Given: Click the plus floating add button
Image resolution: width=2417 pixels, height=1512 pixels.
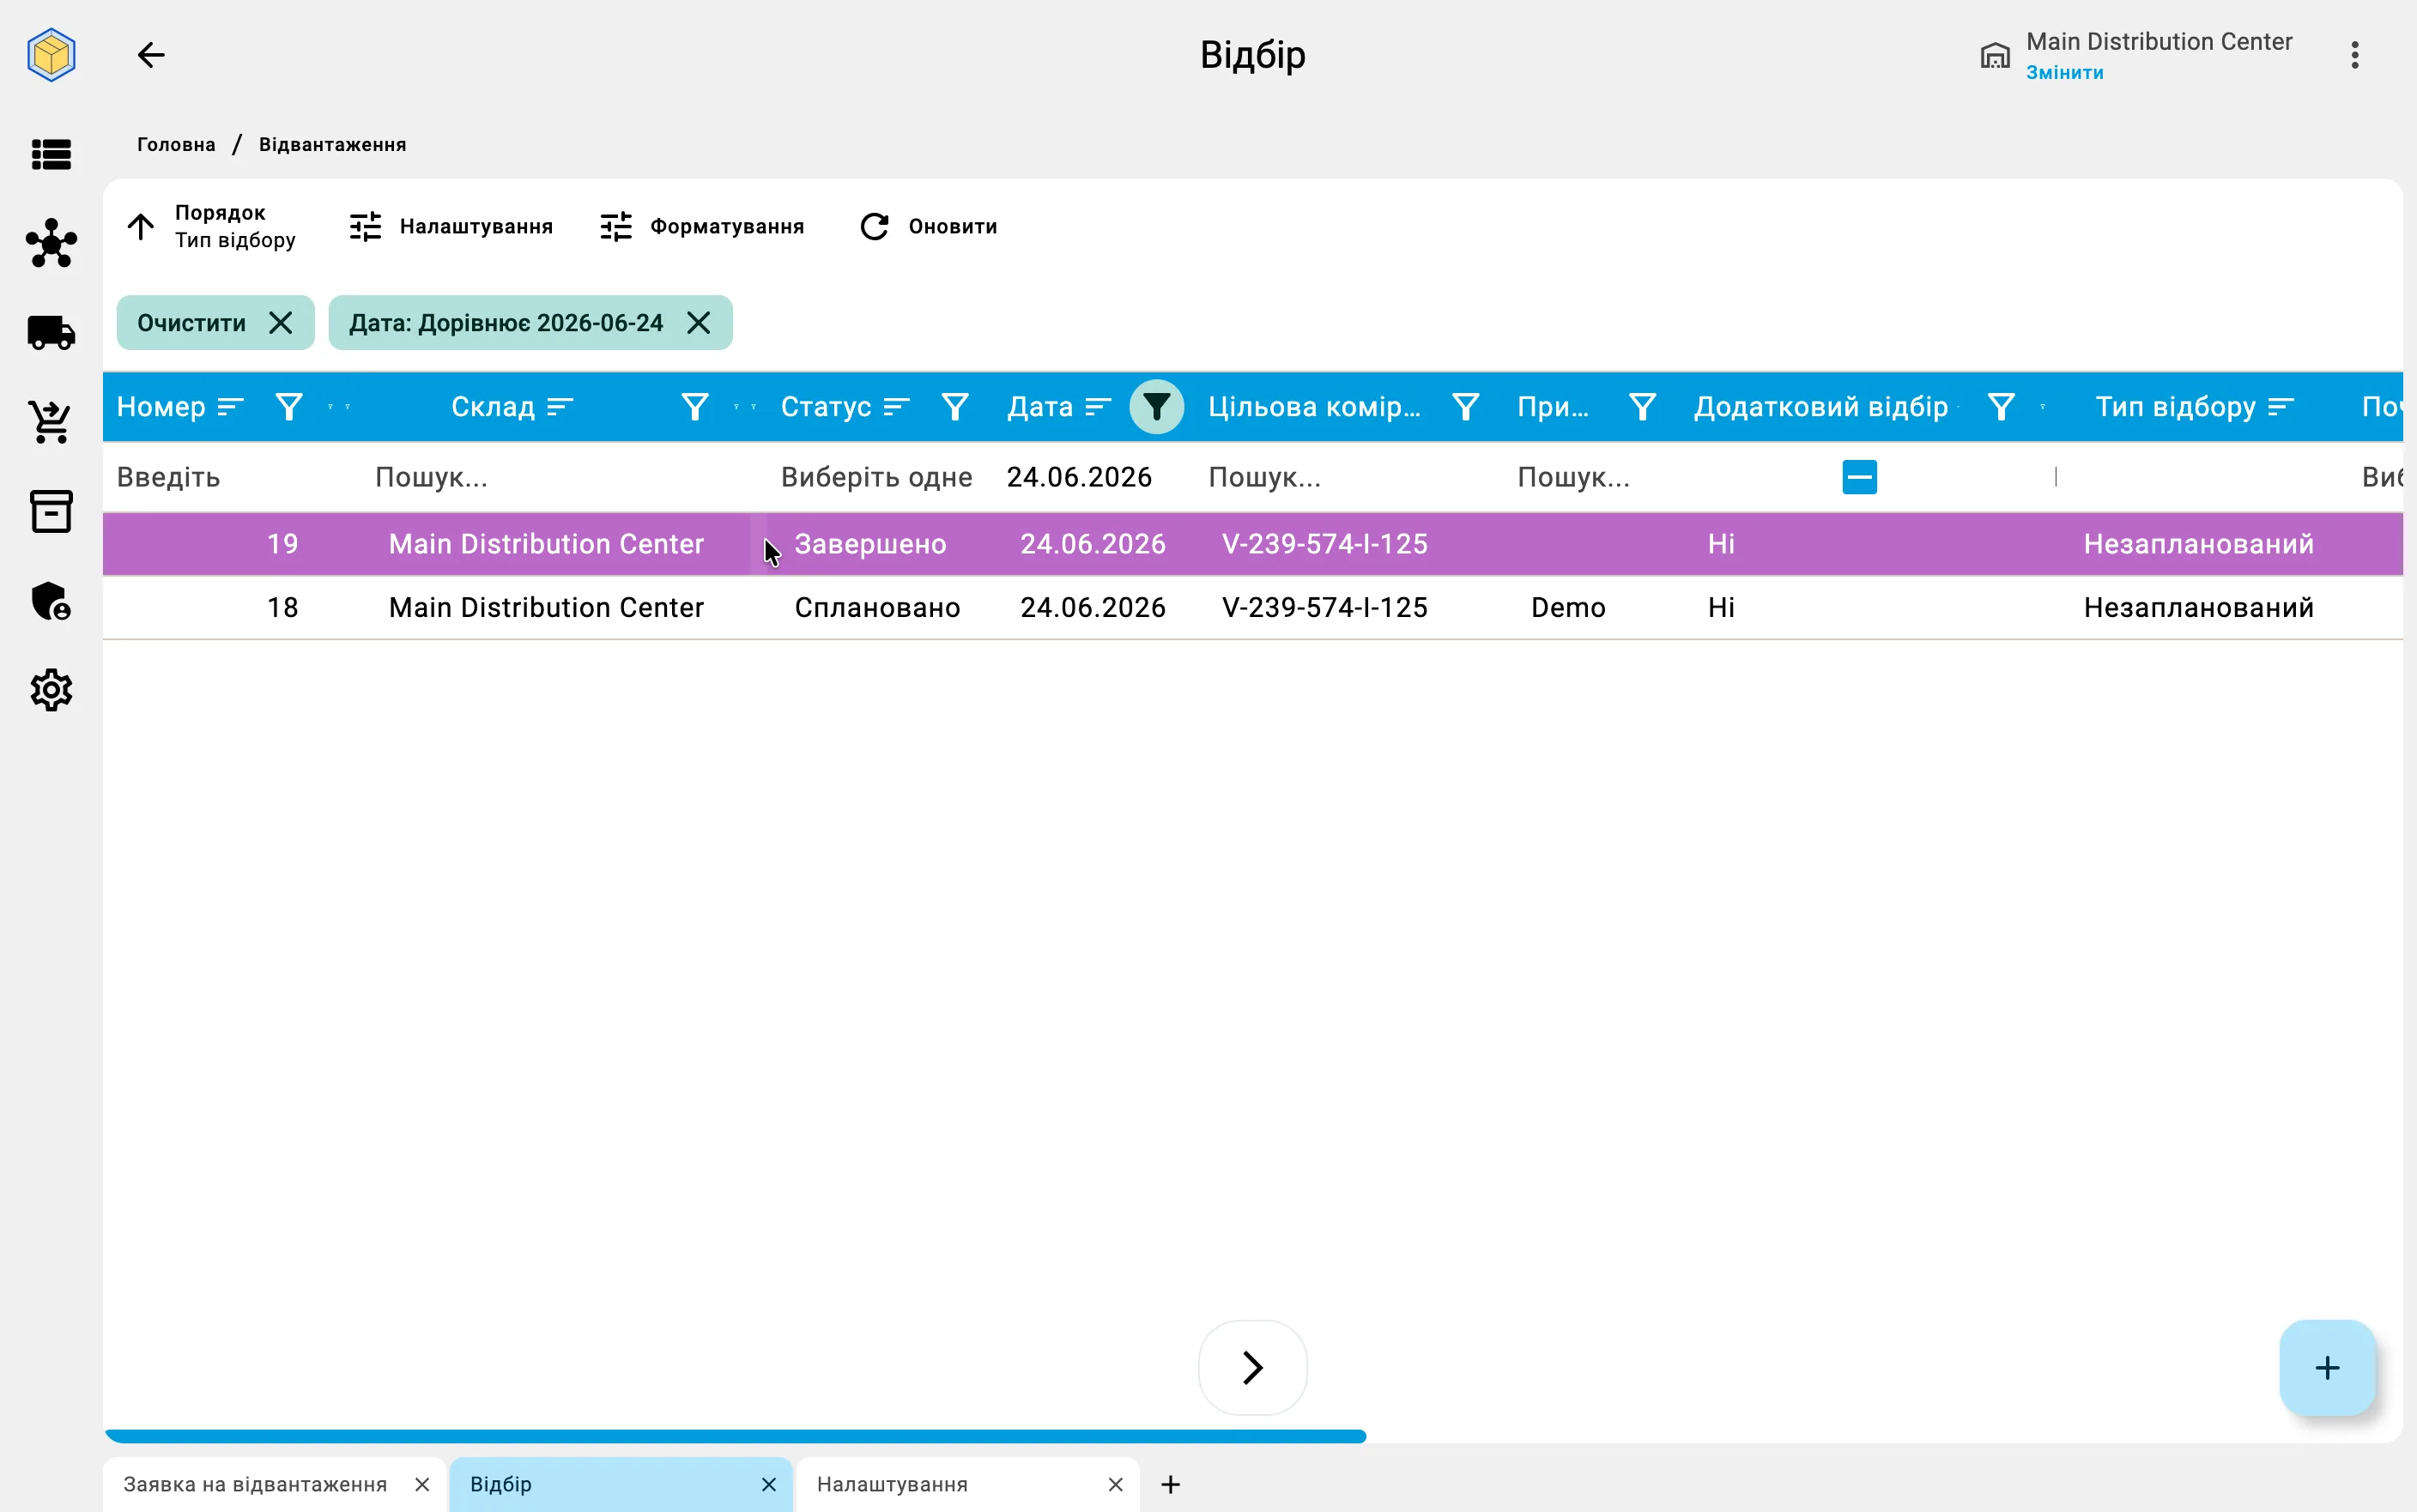Looking at the screenshot, I should pyautogui.click(x=2327, y=1367).
